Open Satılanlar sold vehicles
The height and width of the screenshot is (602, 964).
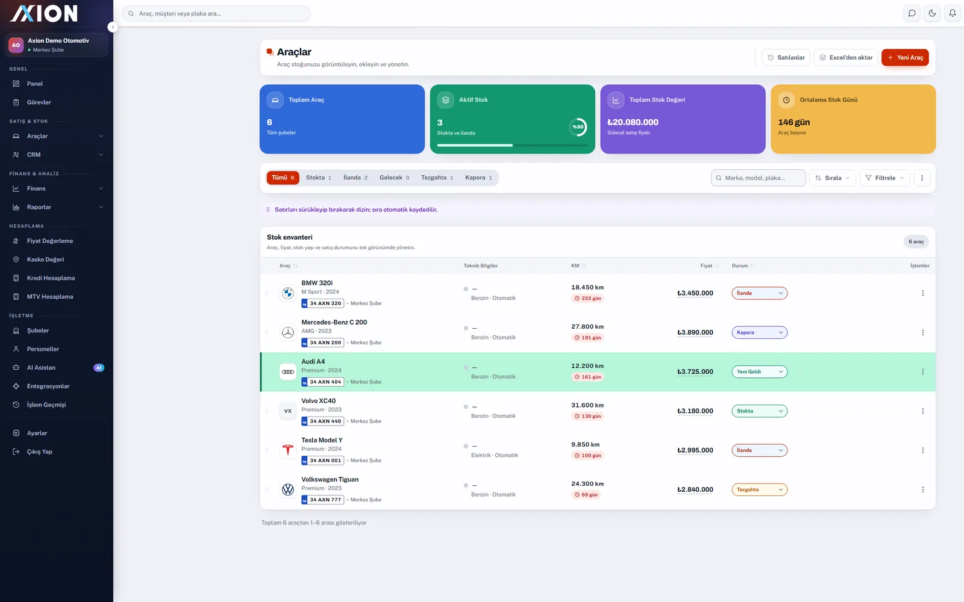[x=786, y=57]
